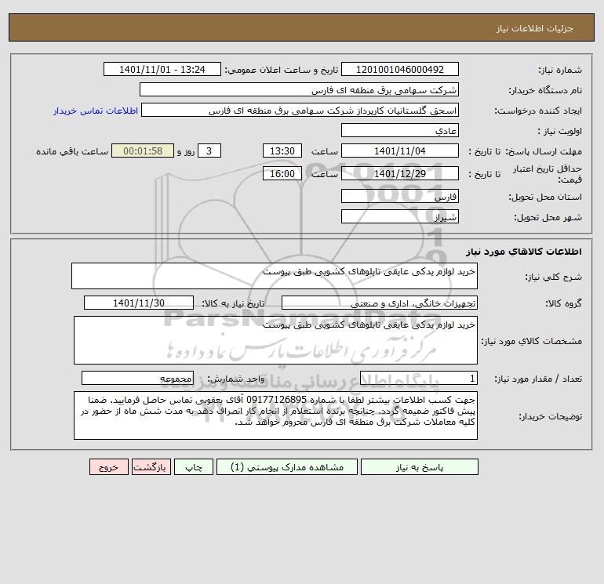Click the شرح کلی نیاز description box
604x584 pixels.
click(x=275, y=276)
